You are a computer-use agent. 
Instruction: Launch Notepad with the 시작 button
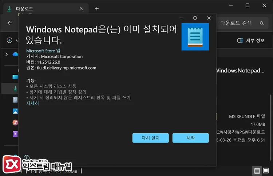(190, 138)
